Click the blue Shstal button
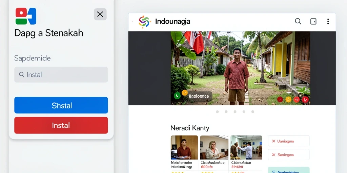Viewport: 347px width, 173px height. [x=61, y=105]
